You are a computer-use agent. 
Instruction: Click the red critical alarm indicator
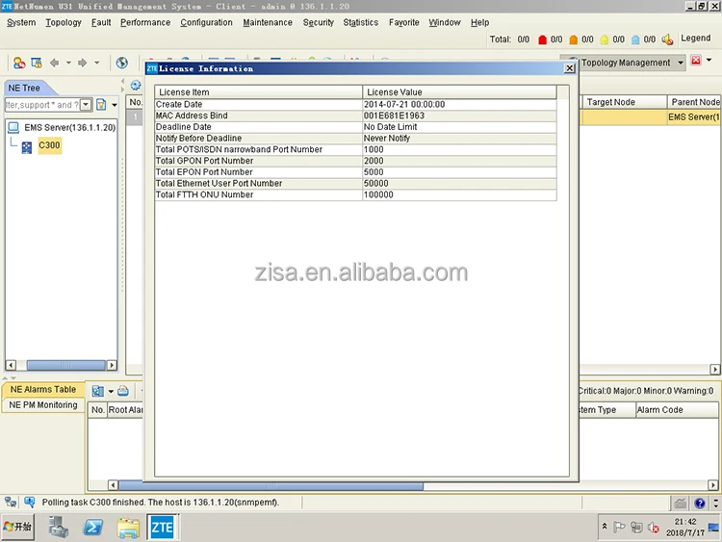pos(542,39)
